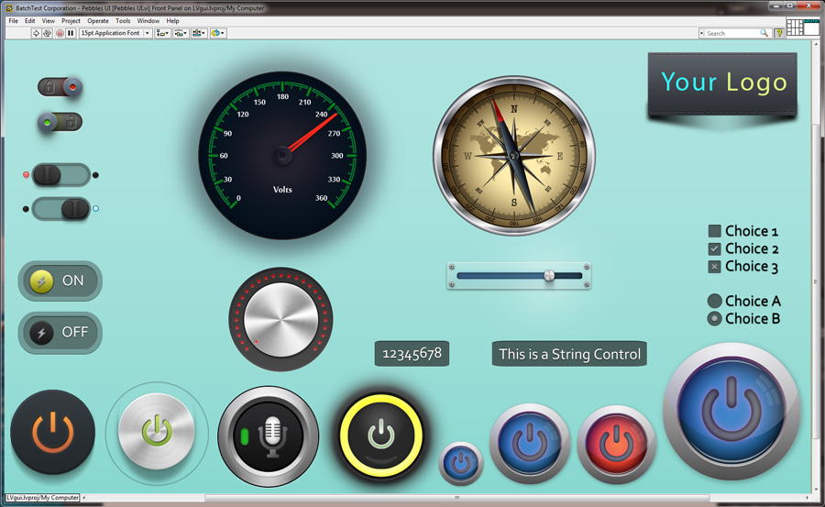The image size is (825, 507).
Task: Click the 'Volts' label on the gauge
Action: [282, 190]
